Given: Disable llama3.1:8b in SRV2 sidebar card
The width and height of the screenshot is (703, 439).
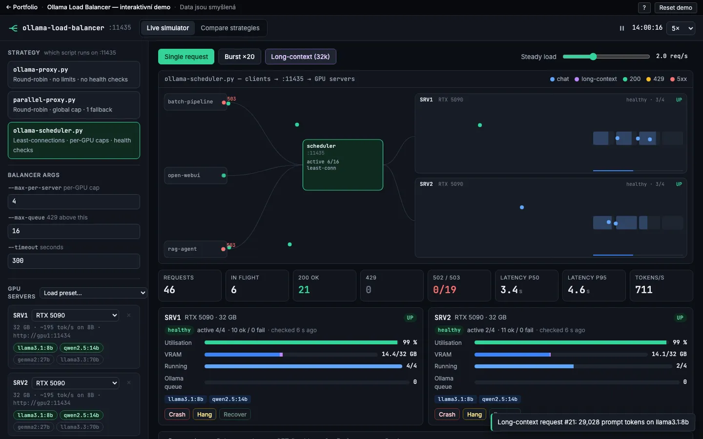Looking at the screenshot, I should [x=35, y=416].
